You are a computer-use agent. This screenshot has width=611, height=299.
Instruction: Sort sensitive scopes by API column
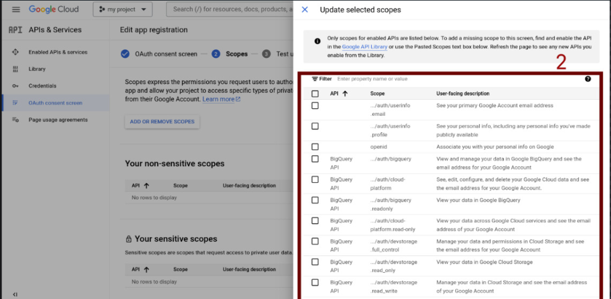tap(140, 269)
